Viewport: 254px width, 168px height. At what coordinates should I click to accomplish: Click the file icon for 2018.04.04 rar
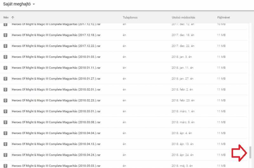(x=5, y=133)
